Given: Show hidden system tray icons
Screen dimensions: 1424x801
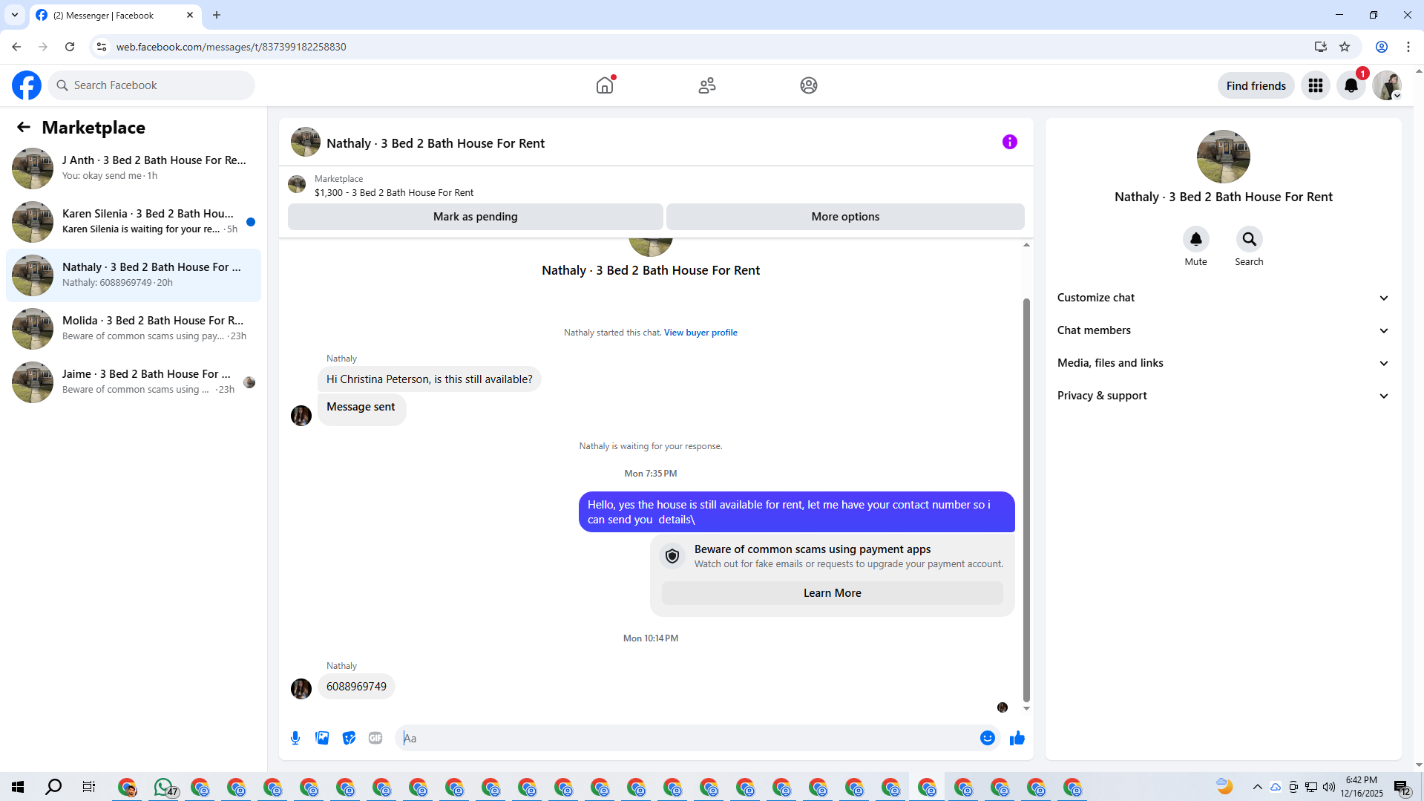Looking at the screenshot, I should point(1257,787).
